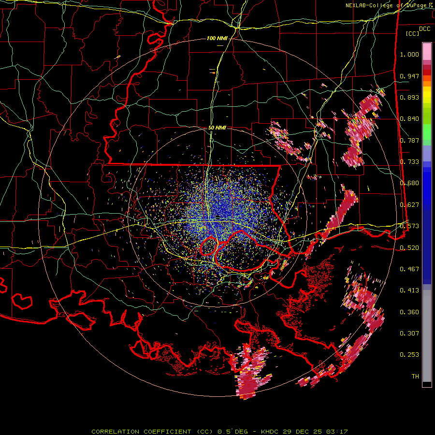Click the 0.733 scale value
The image size is (435, 435).
click(409, 162)
